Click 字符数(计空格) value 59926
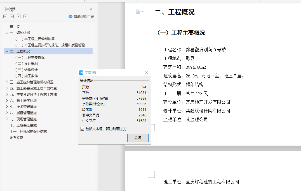The image size is (301, 191). [141, 104]
